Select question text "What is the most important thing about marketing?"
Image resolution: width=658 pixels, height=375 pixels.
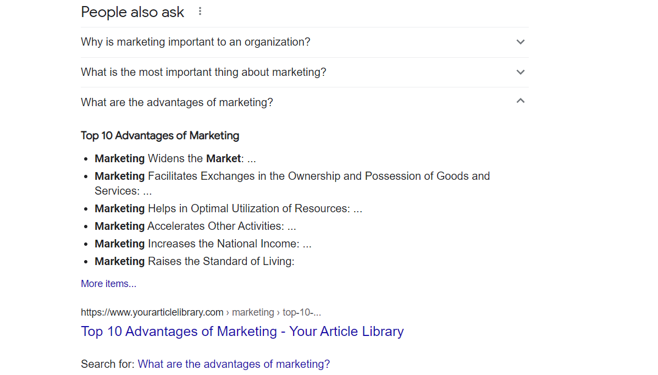[203, 72]
